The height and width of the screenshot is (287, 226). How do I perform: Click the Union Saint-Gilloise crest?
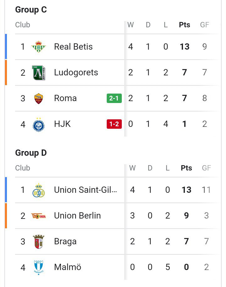(38, 190)
